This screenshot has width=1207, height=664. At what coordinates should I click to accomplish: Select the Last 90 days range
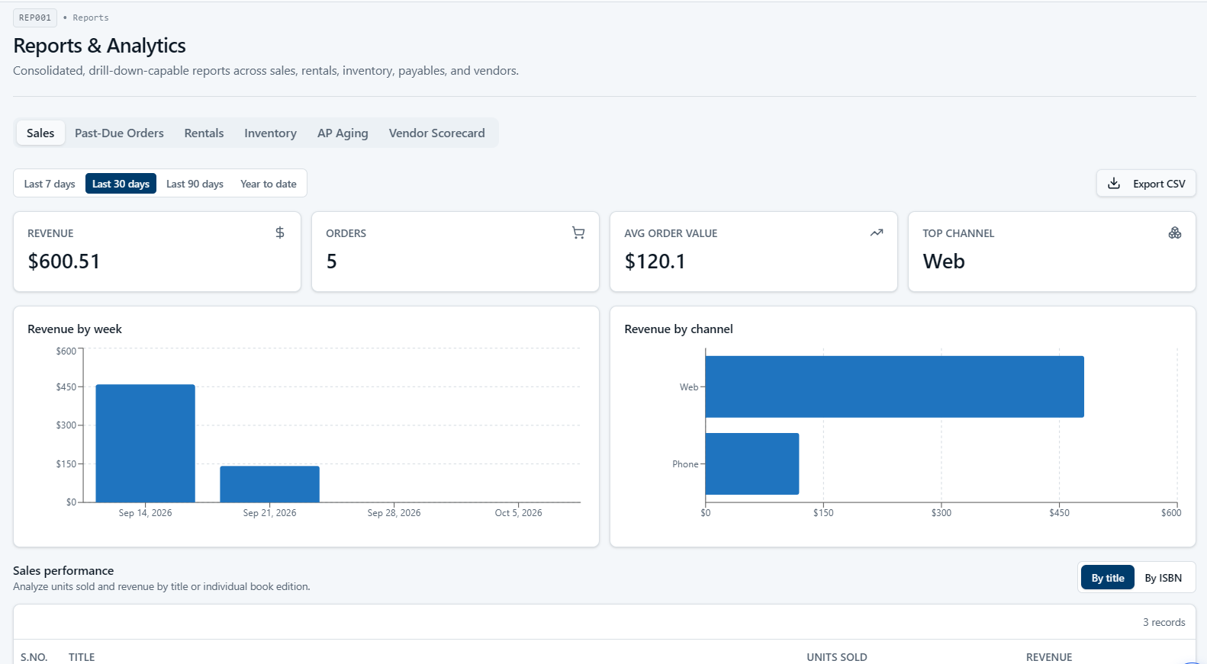click(x=195, y=184)
